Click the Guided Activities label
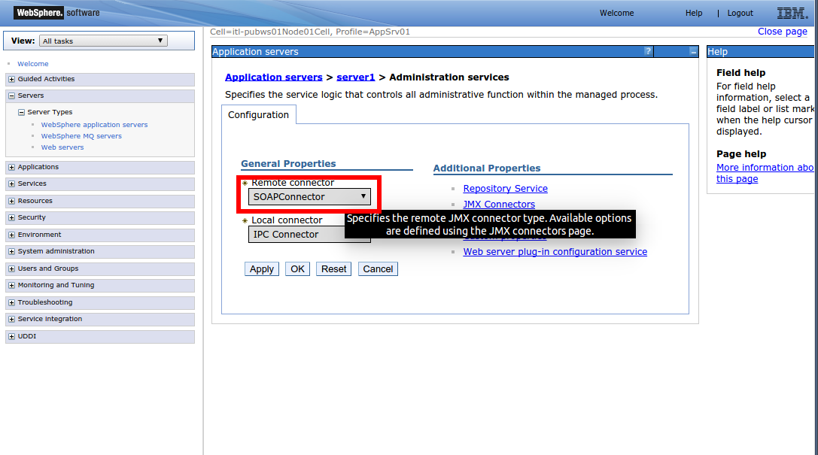The width and height of the screenshot is (818, 455). (x=46, y=79)
